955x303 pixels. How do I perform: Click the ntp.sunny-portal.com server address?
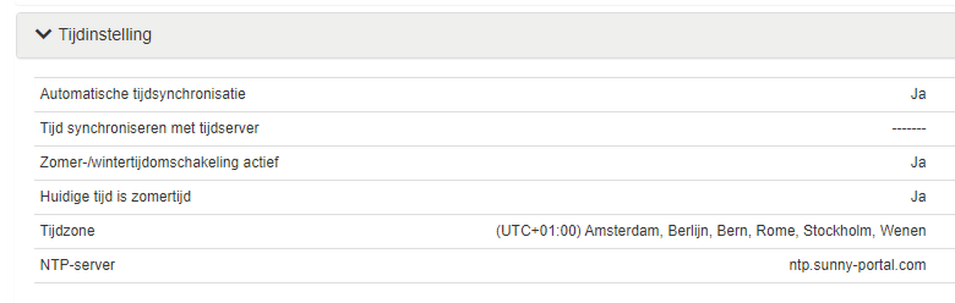[x=857, y=265]
